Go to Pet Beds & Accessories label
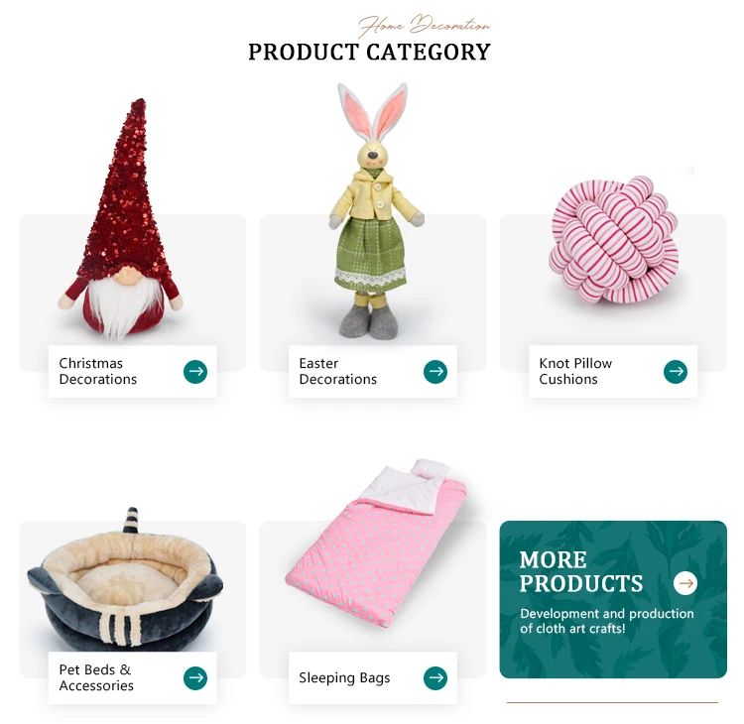The image size is (744, 724). click(x=96, y=677)
